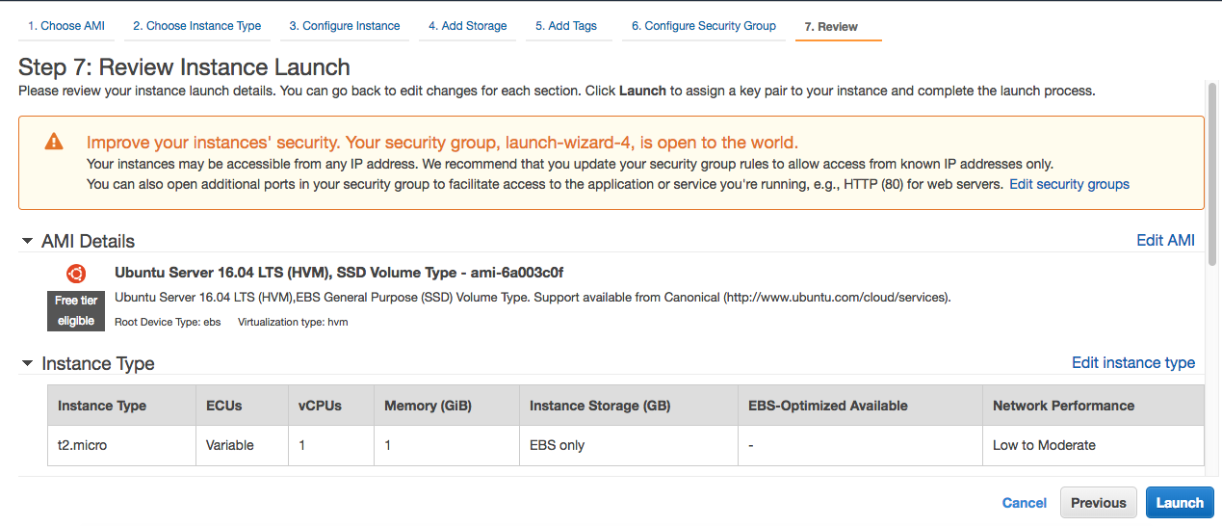Click the orange warning triangle icon
Screen dimensions: 1222x526
[54, 142]
